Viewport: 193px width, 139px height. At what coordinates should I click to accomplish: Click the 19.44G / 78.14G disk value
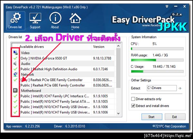(x=164, y=66)
